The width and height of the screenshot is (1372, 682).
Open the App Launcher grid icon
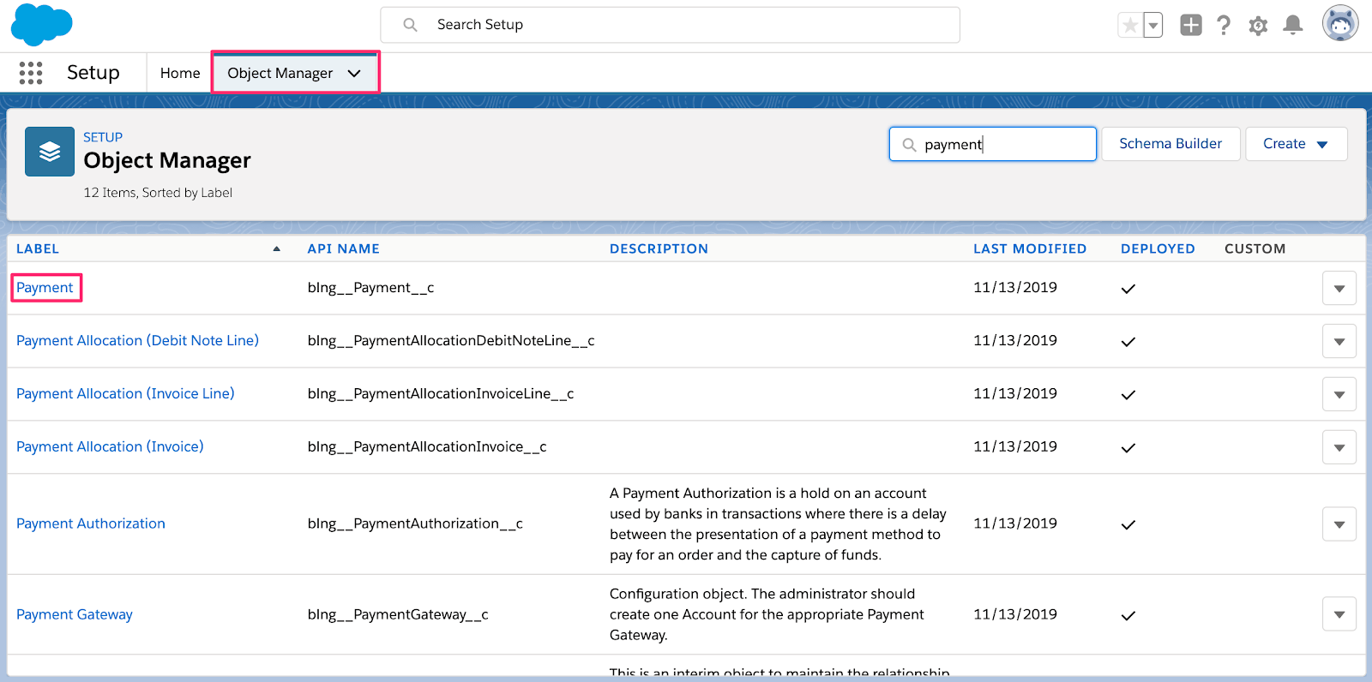click(31, 73)
